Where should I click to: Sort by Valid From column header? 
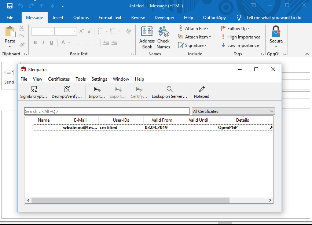coord(162,120)
